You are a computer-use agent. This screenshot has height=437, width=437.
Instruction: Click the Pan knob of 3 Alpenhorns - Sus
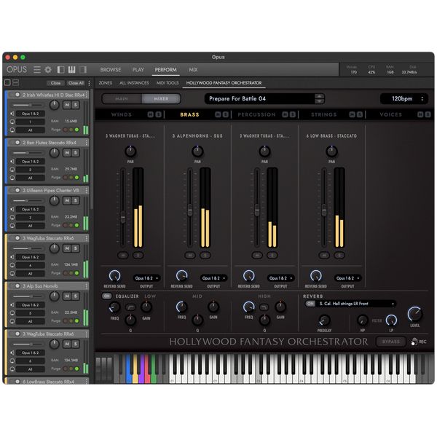197,151
